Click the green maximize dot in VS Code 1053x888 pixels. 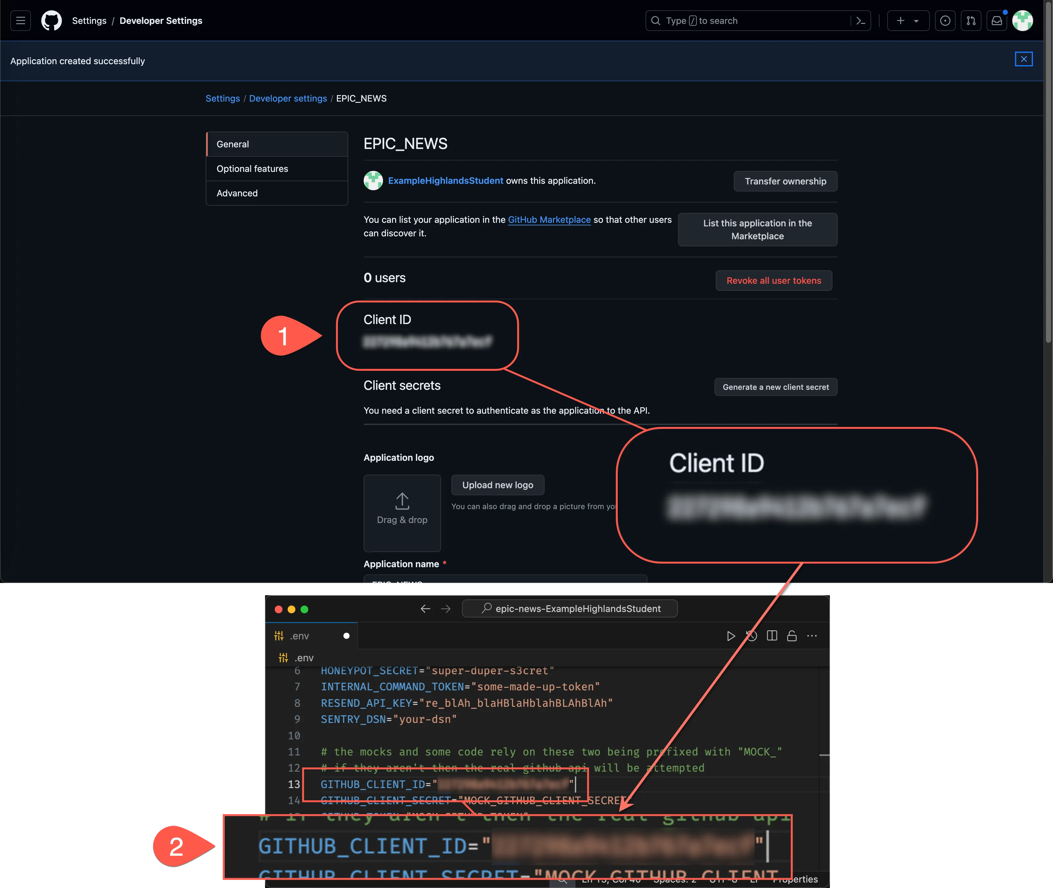[x=305, y=609]
